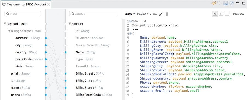247x100 pixels.
Task: Select the IsDeleted : Boolean output field
Action: pyautogui.click(x=90, y=38)
